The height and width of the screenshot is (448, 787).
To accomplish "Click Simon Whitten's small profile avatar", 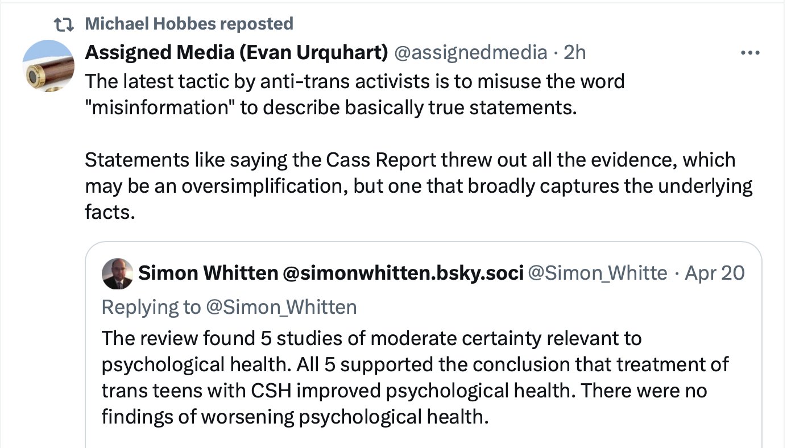I will pyautogui.click(x=117, y=273).
